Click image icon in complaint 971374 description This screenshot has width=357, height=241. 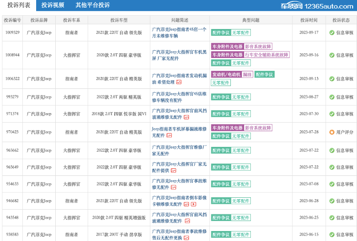[186, 117]
